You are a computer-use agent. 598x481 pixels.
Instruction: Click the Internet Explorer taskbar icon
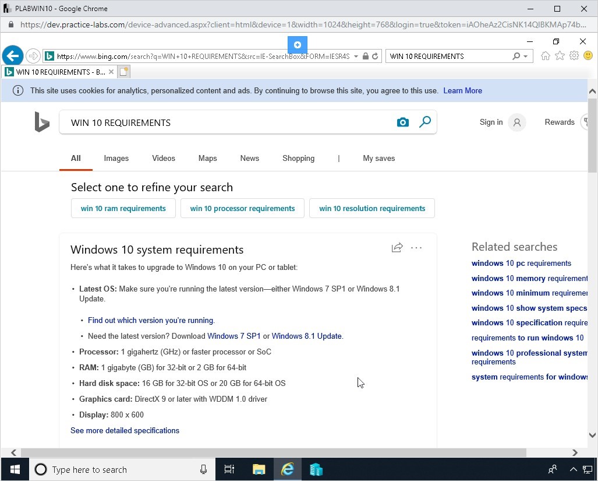[x=288, y=469]
